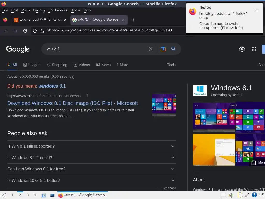Dismiss the firefox snap update notification
265x199 pixels.
click(x=256, y=10)
